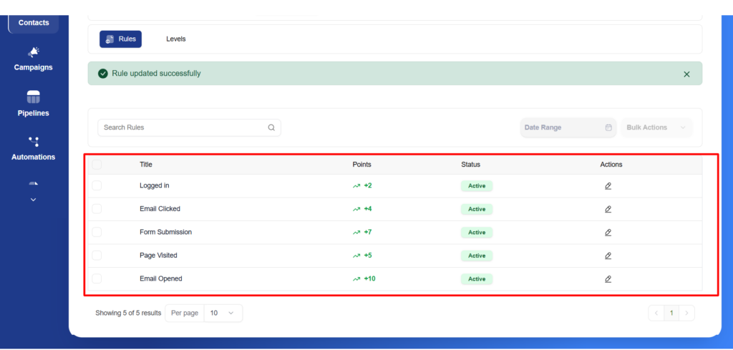This screenshot has width=733, height=350.
Task: Open the Per page 10 dropdown
Action: (223, 313)
